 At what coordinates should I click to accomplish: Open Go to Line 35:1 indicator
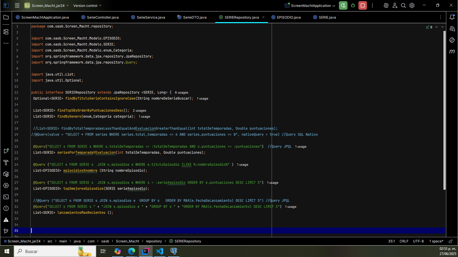(391, 241)
